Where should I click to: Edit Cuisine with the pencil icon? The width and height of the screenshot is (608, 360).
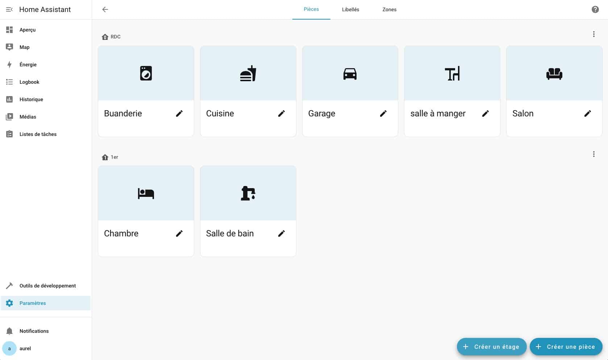coord(282,113)
